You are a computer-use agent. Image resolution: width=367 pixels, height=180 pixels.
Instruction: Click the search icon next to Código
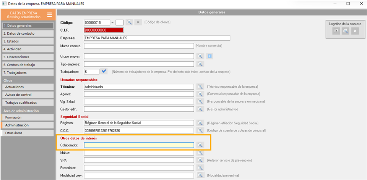[129, 22]
